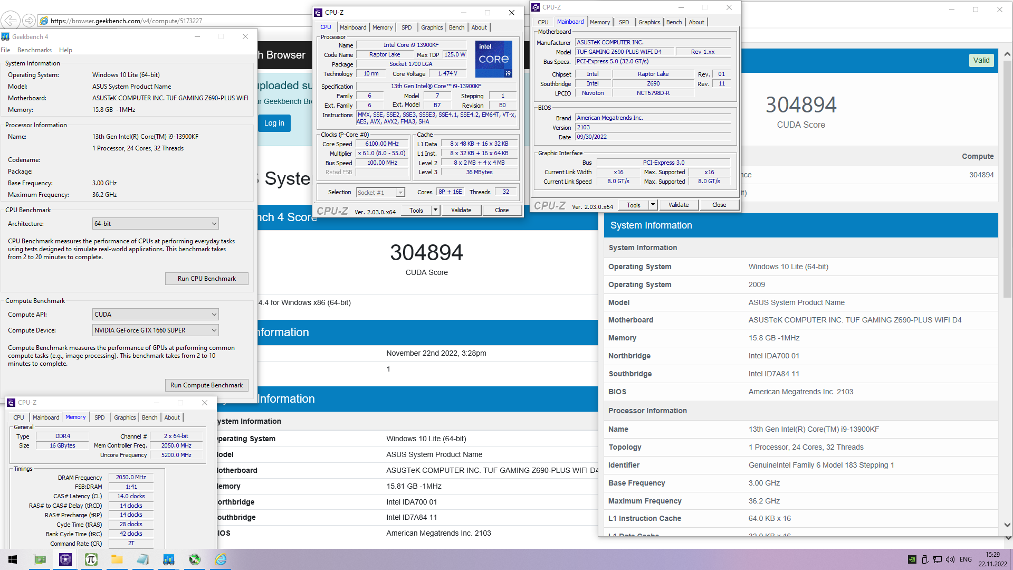Open the GPU card app in taskbar

[x=40, y=559]
